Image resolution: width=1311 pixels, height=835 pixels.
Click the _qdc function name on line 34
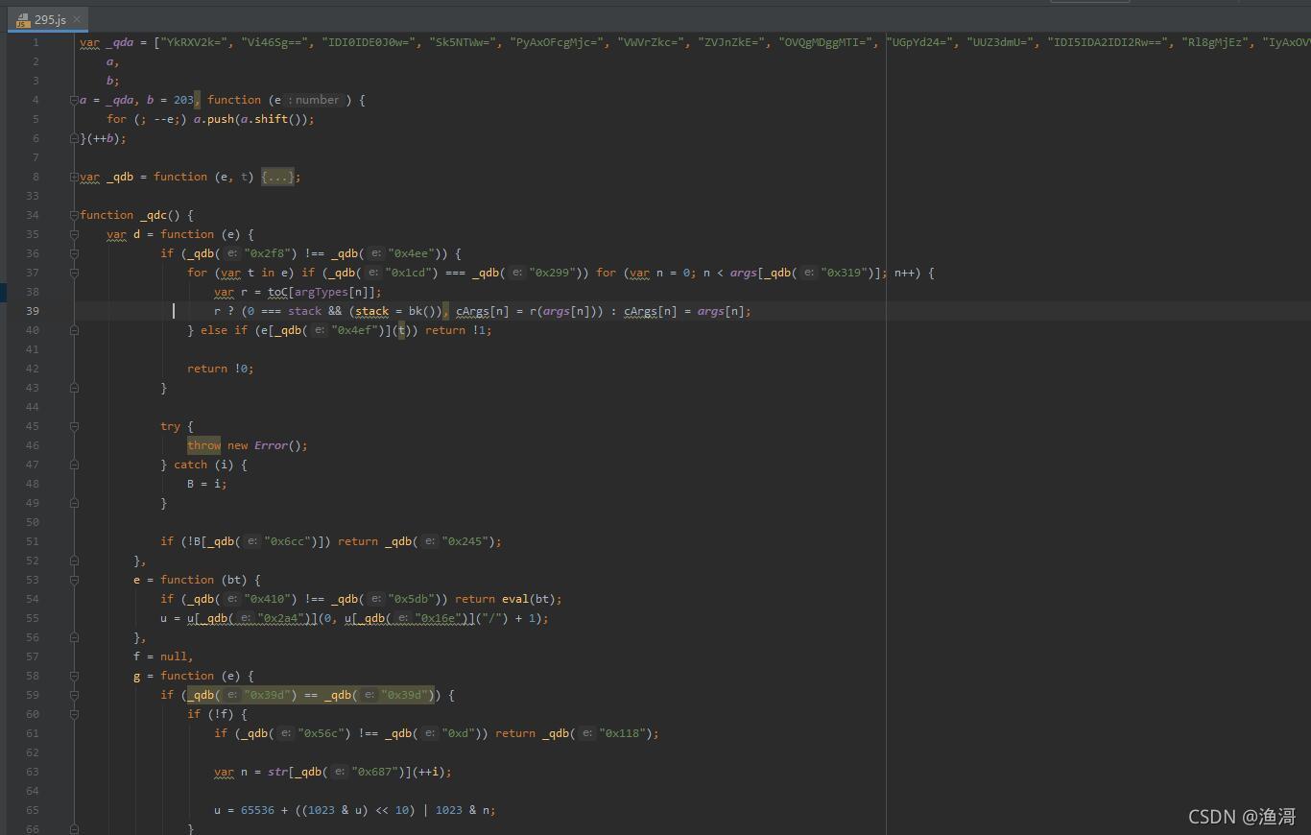(x=154, y=215)
